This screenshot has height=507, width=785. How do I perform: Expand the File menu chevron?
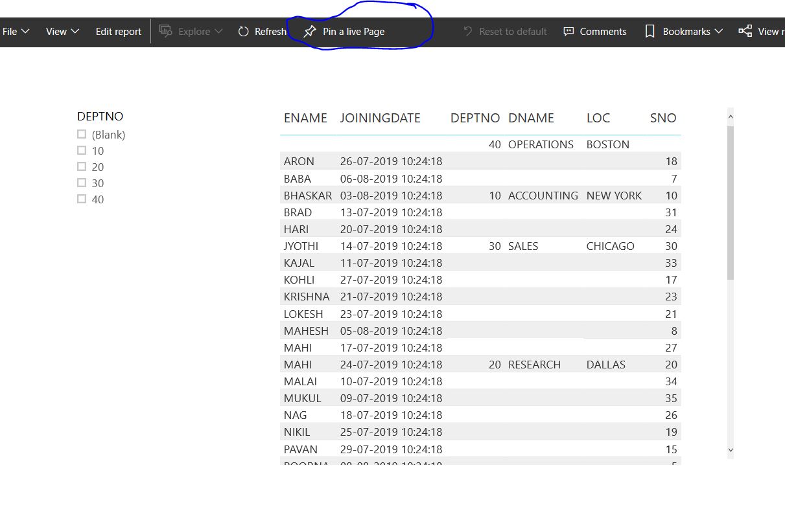pos(25,31)
